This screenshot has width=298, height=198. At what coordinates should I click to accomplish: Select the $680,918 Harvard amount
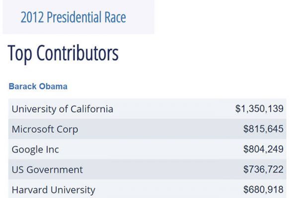263,190
